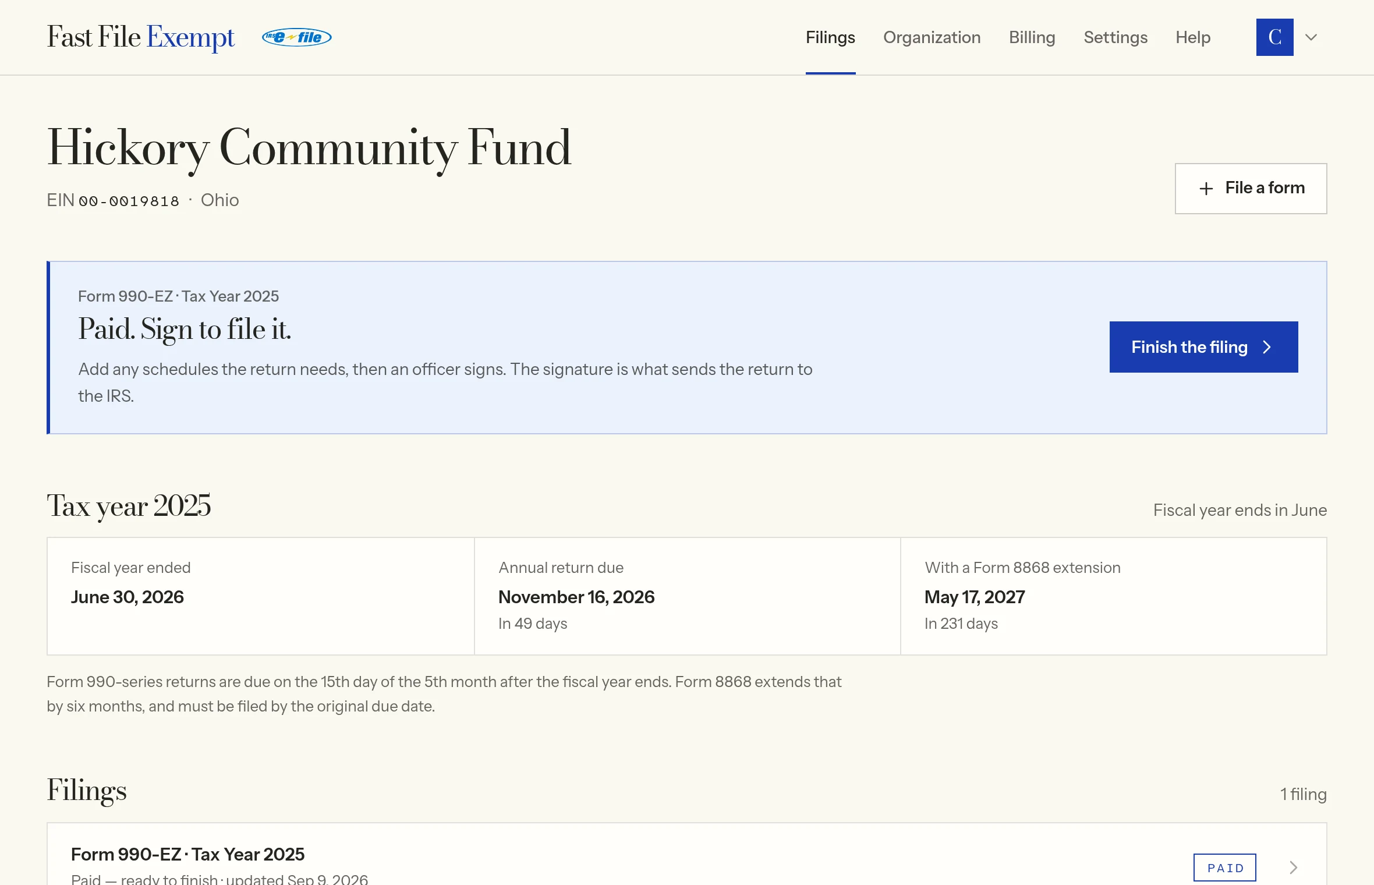Screen dimensions: 1374x885
Task: Open the user avatar labeled C
Action: pyautogui.click(x=1274, y=37)
